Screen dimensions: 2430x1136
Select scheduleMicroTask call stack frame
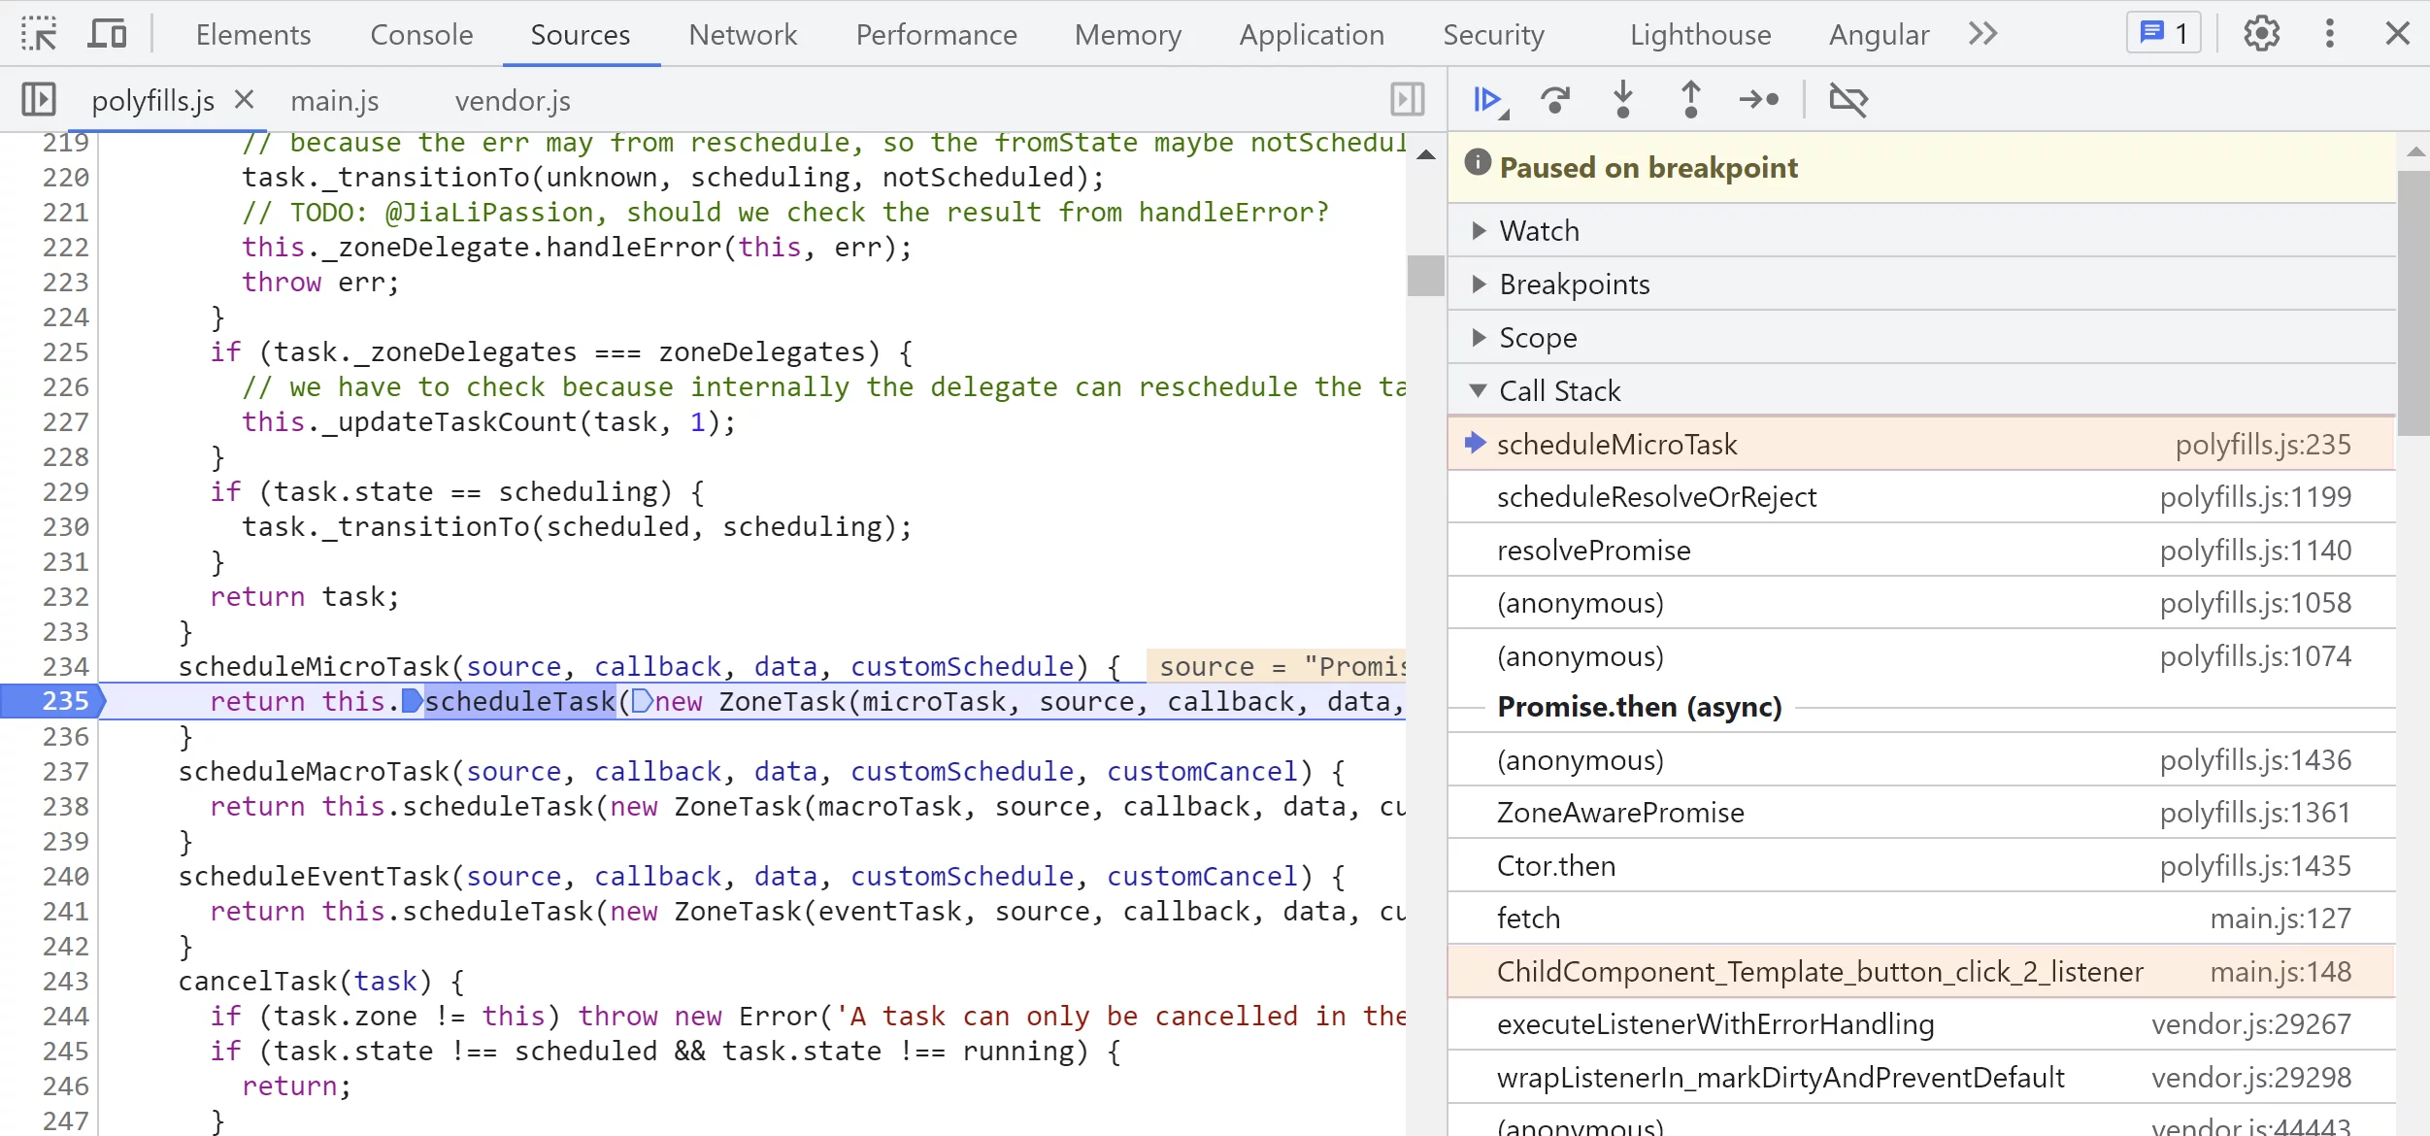click(x=1921, y=444)
